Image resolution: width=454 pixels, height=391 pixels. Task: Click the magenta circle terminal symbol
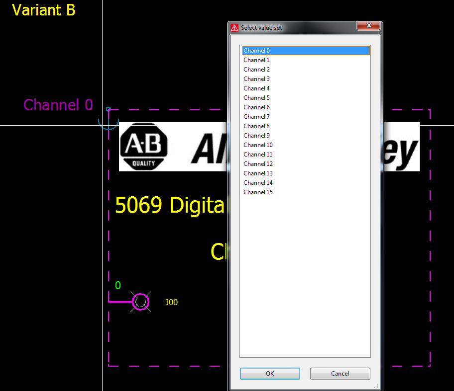click(141, 302)
